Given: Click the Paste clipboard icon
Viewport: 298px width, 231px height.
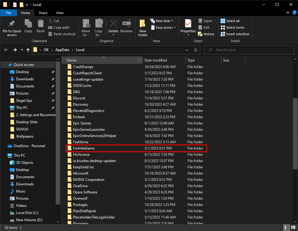Looking at the screenshot, I should (x=41, y=24).
